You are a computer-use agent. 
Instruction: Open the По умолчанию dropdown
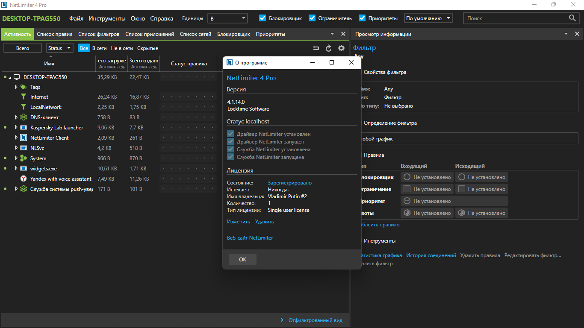pos(428,18)
